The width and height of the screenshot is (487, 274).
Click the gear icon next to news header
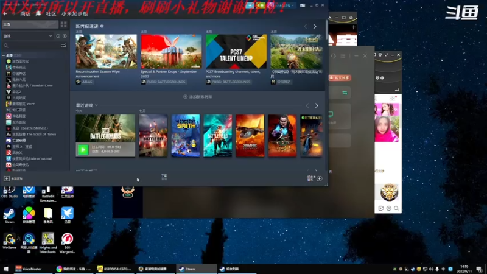(102, 26)
